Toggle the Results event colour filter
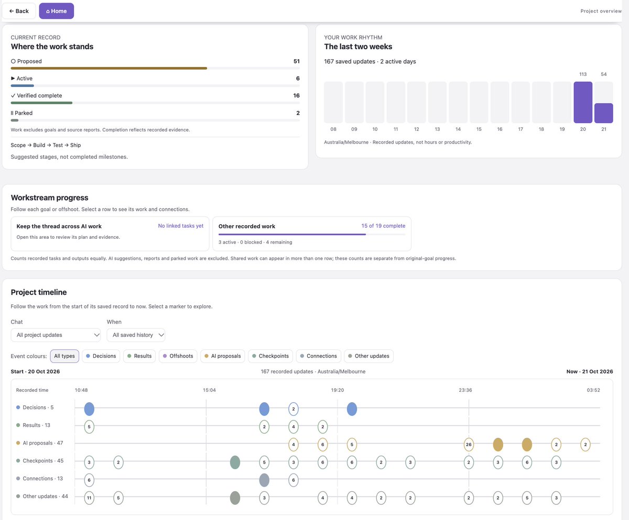This screenshot has width=629, height=520. pyautogui.click(x=139, y=356)
